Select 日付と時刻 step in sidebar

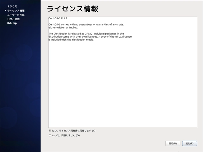(x=13, y=19)
